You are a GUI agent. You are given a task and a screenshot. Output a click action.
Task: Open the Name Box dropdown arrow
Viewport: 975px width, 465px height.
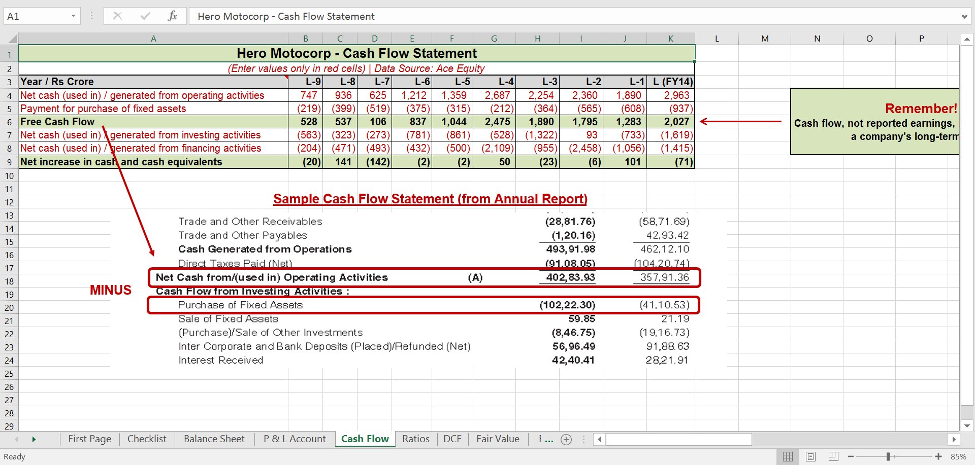pos(73,16)
